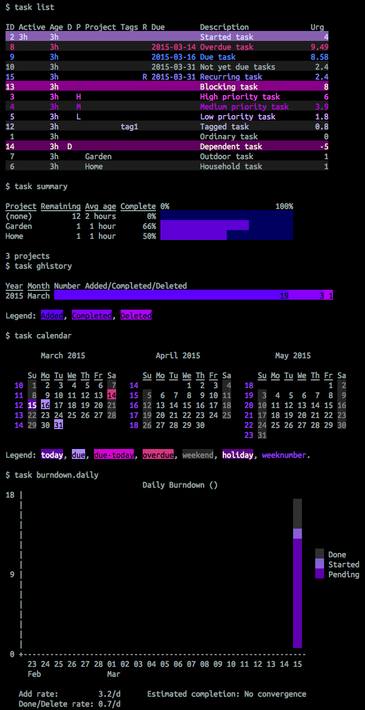Click the 50% completion value for Home

149,236
